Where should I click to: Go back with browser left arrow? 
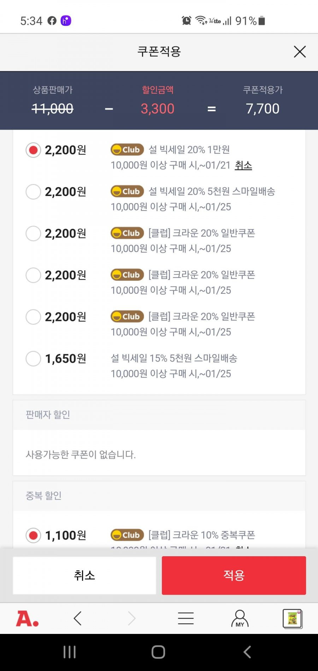point(78,618)
